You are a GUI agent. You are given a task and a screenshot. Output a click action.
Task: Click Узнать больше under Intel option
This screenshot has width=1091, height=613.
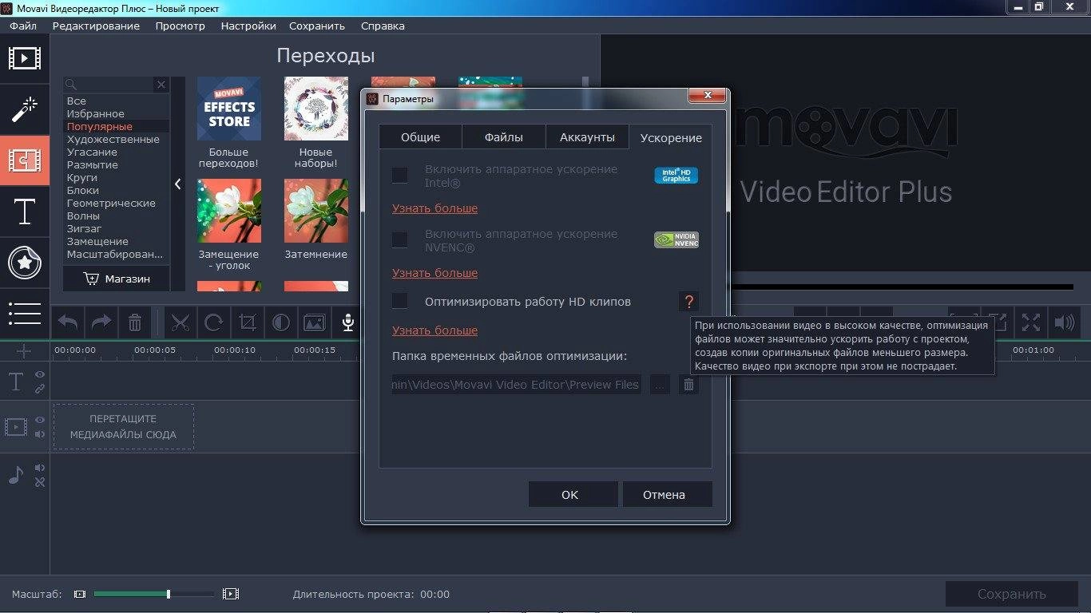[x=434, y=208]
